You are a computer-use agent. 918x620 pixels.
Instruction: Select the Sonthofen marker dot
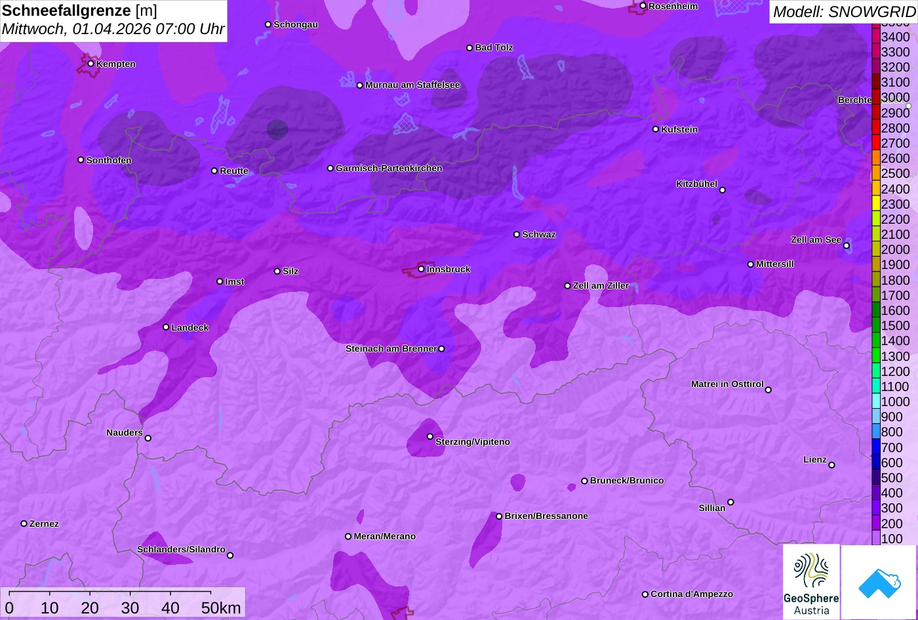[x=81, y=160]
